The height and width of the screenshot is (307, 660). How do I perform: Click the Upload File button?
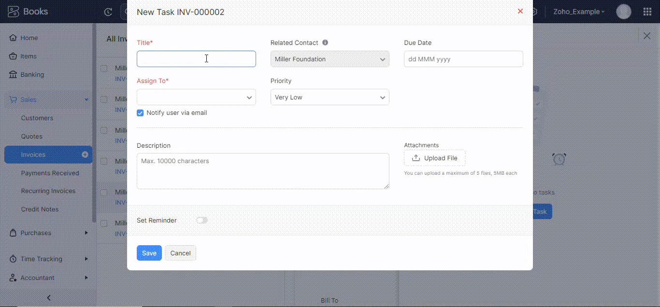434,158
